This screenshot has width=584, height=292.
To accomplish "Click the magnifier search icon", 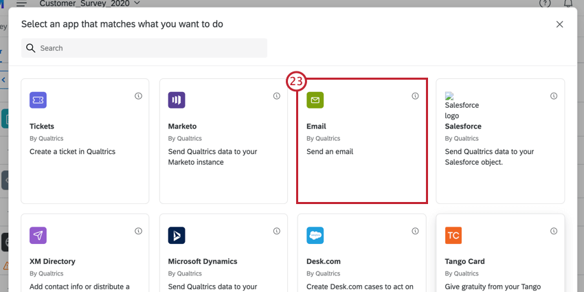I will [31, 48].
